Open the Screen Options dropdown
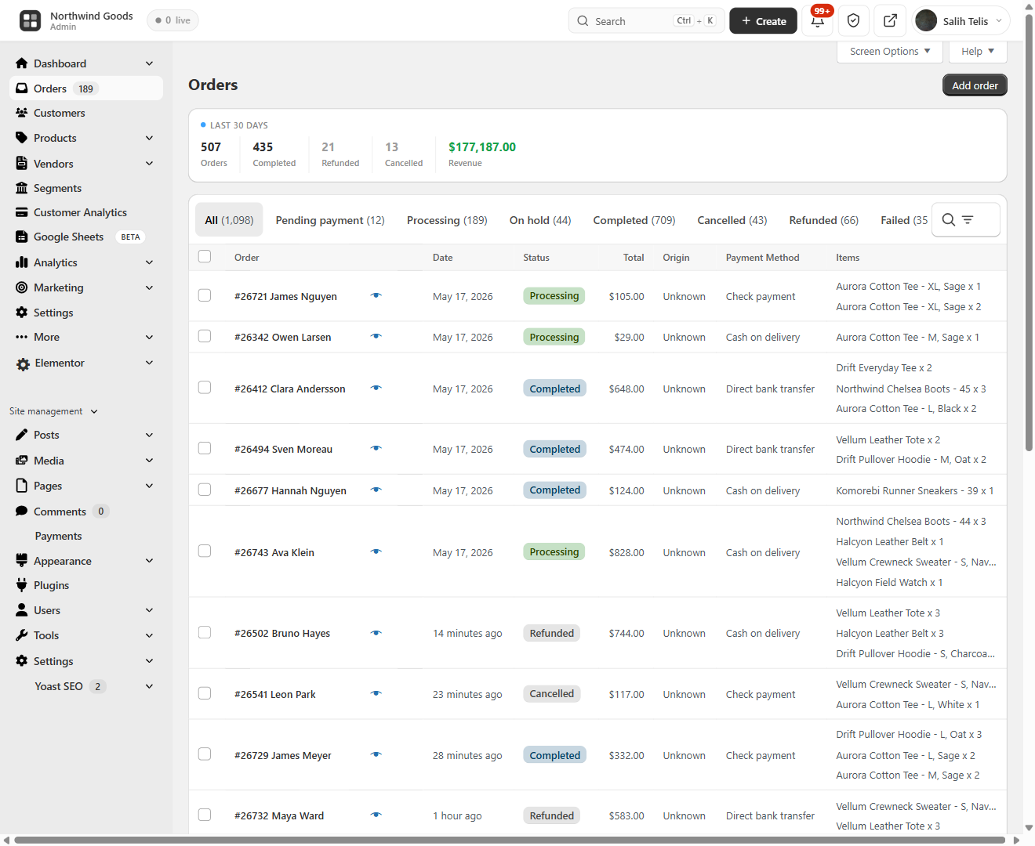1035x846 pixels. pyautogui.click(x=890, y=52)
